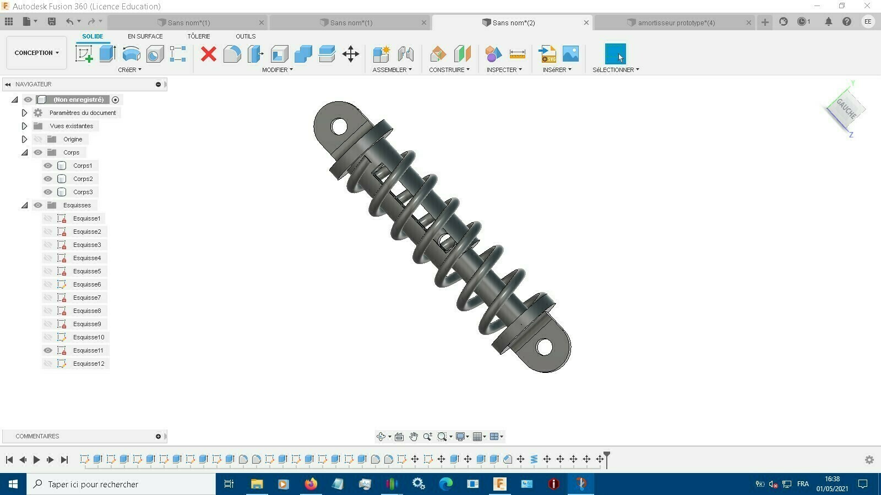Open the INSPECTER menu
Screen dimensions: 881x495
tap(504, 70)
